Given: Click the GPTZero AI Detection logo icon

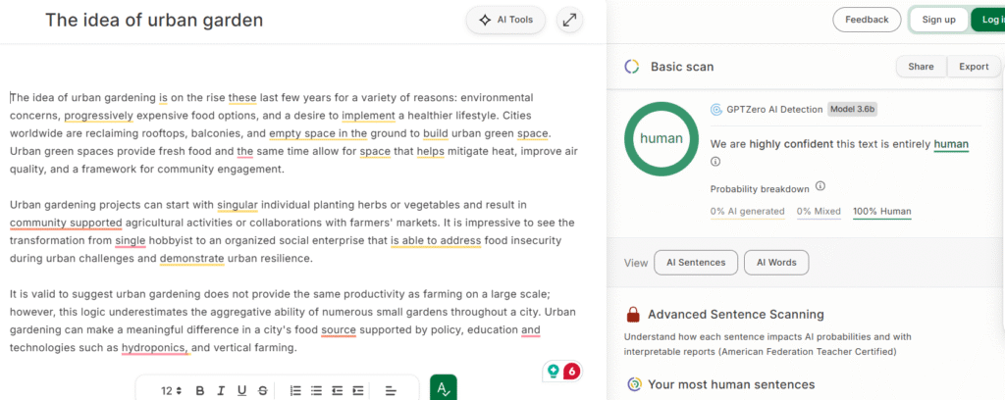Looking at the screenshot, I should (716, 110).
